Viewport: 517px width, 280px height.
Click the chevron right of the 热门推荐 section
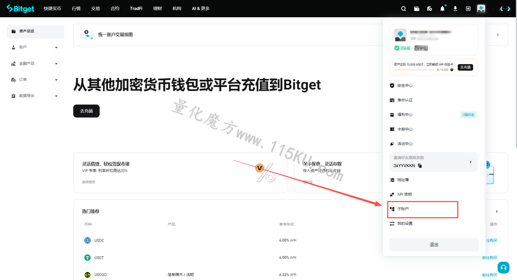tap(497, 211)
